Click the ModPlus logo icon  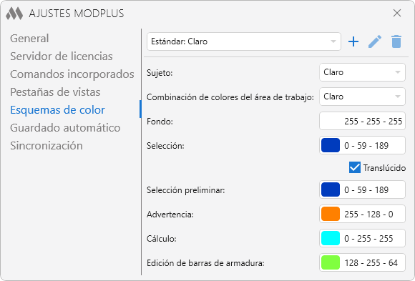[14, 14]
